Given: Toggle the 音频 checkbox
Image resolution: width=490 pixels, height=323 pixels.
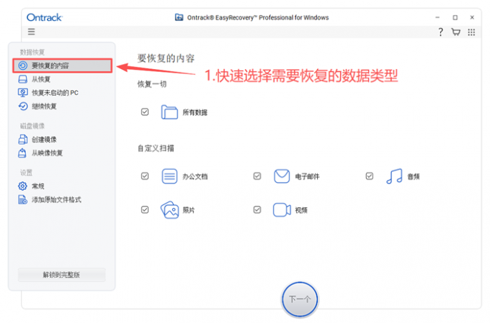Looking at the screenshot, I should tap(370, 176).
